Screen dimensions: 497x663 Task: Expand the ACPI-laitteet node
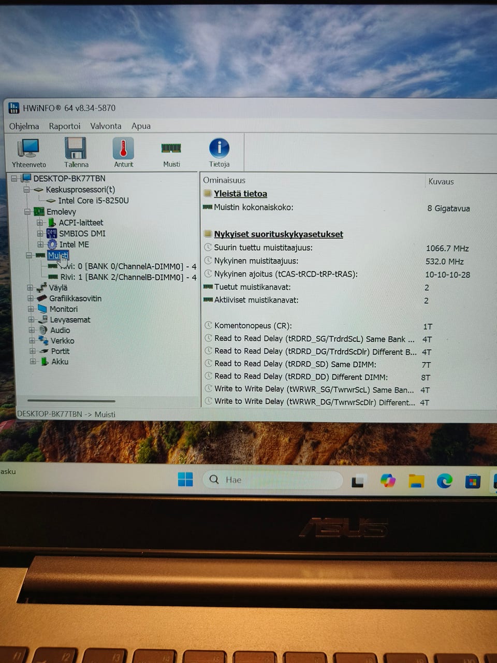point(40,223)
